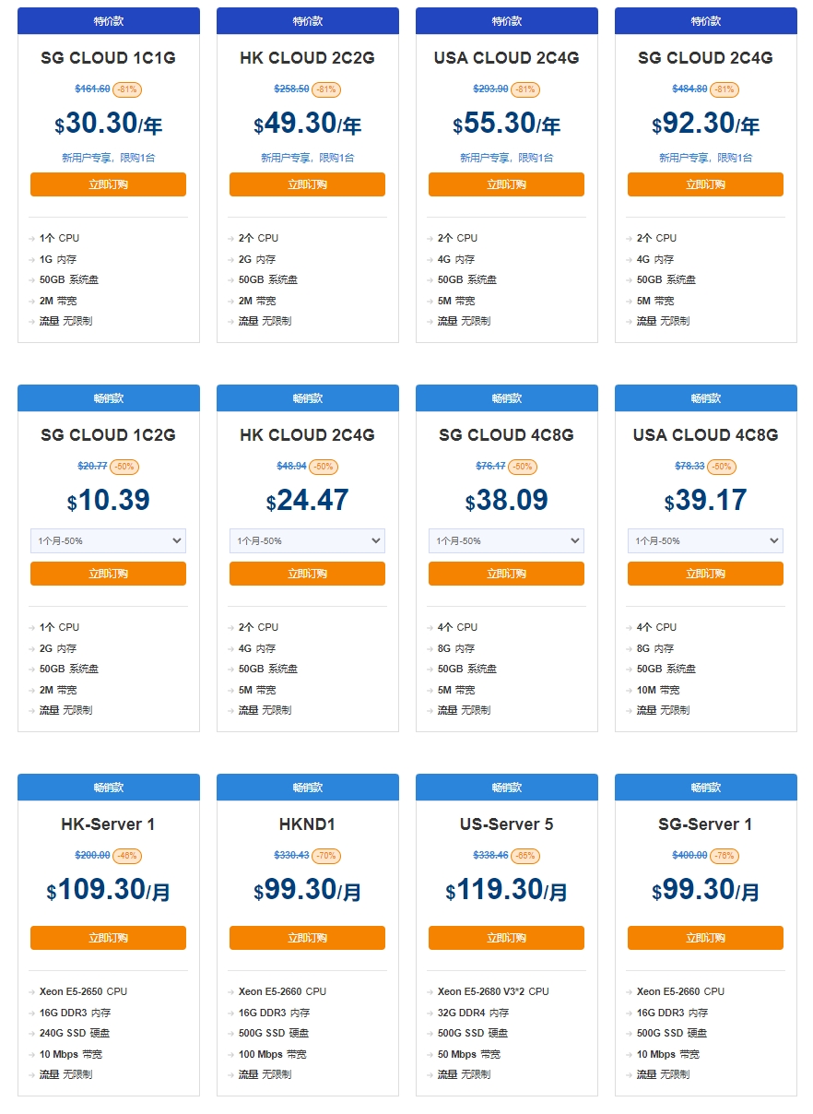Click the arrow icon beside 32G DDR4 内存
Screen dimensions: 813x1114
tap(430, 1013)
